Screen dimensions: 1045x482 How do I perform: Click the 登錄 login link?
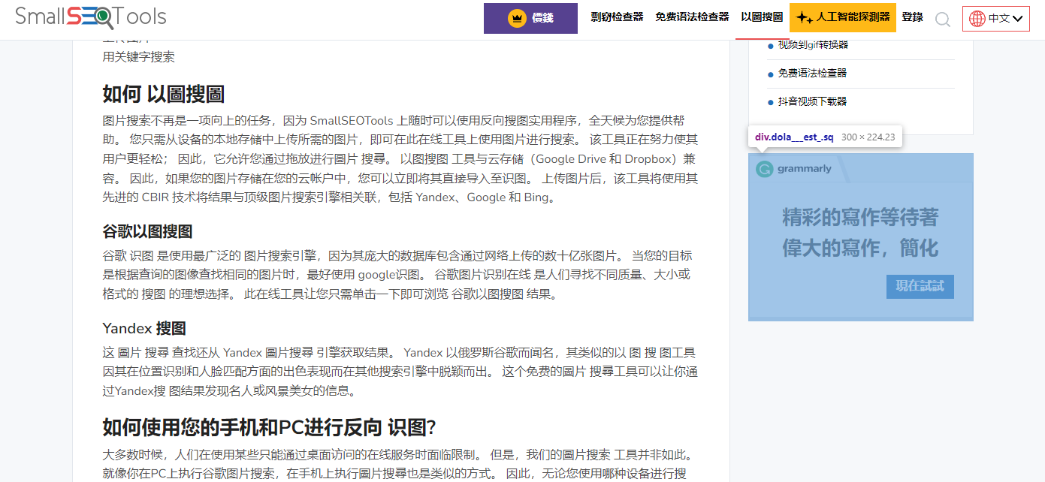[912, 17]
